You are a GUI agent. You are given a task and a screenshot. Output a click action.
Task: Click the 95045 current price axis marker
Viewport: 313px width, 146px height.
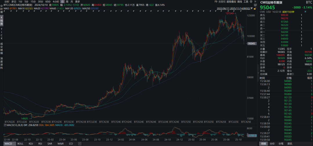pyautogui.click(x=251, y=43)
